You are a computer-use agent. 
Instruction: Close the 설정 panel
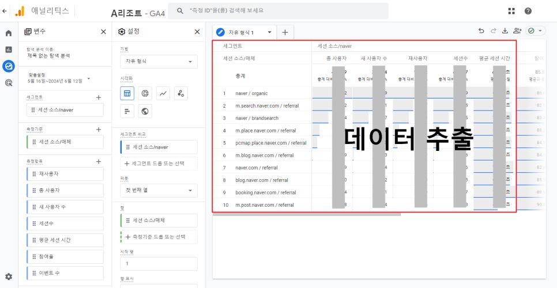point(197,32)
